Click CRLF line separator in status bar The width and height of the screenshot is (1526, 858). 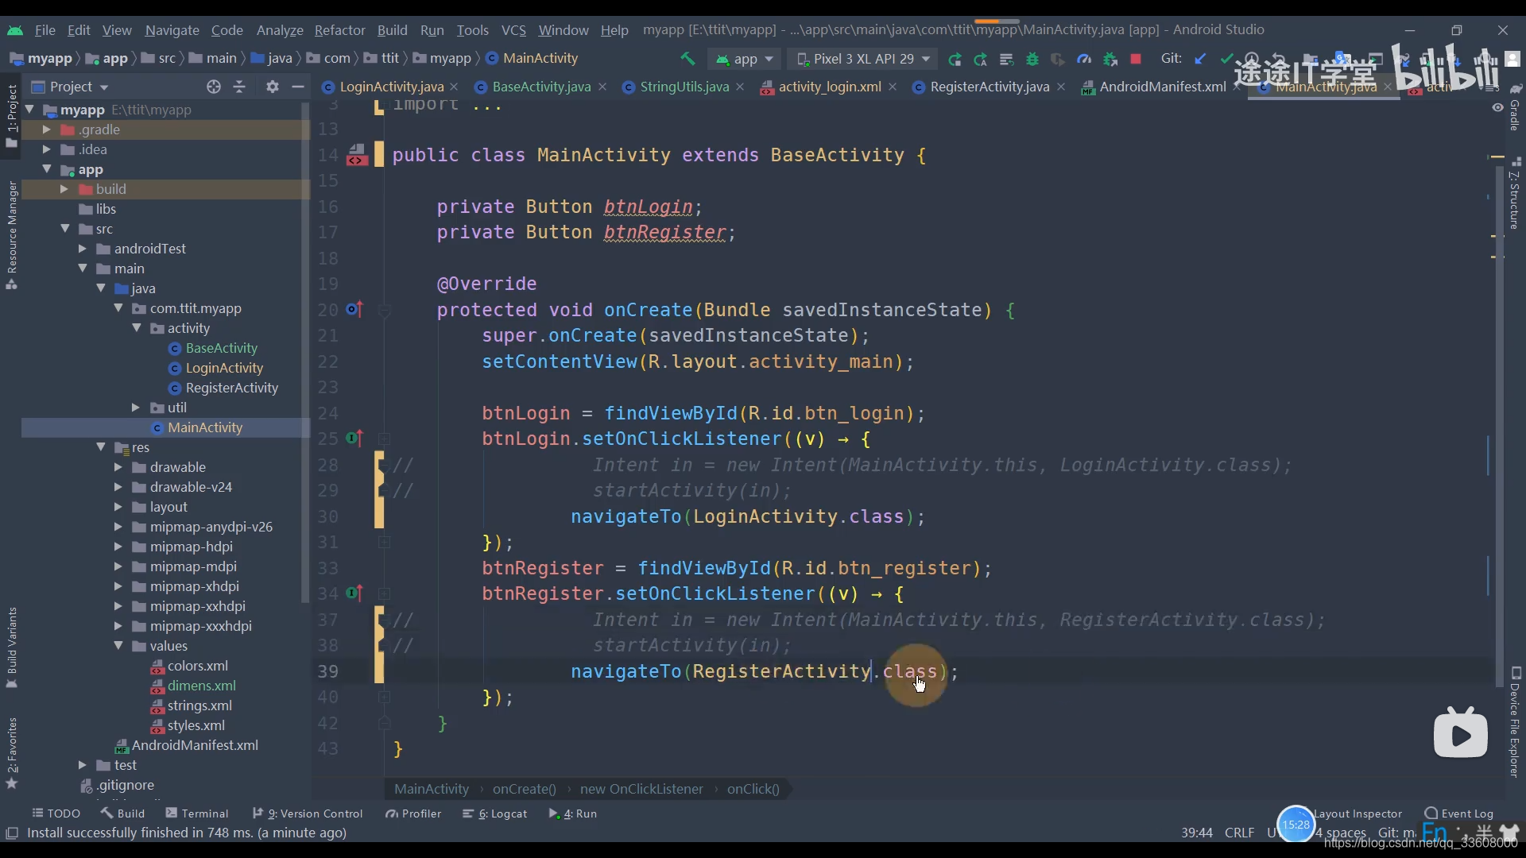(x=1239, y=833)
